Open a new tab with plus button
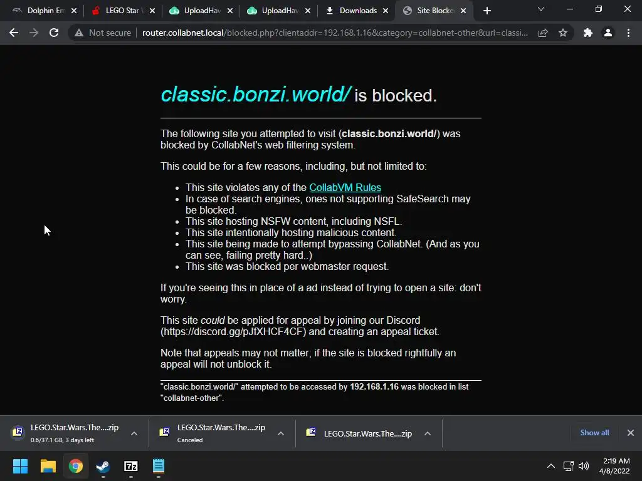This screenshot has height=481, width=642. 487,11
